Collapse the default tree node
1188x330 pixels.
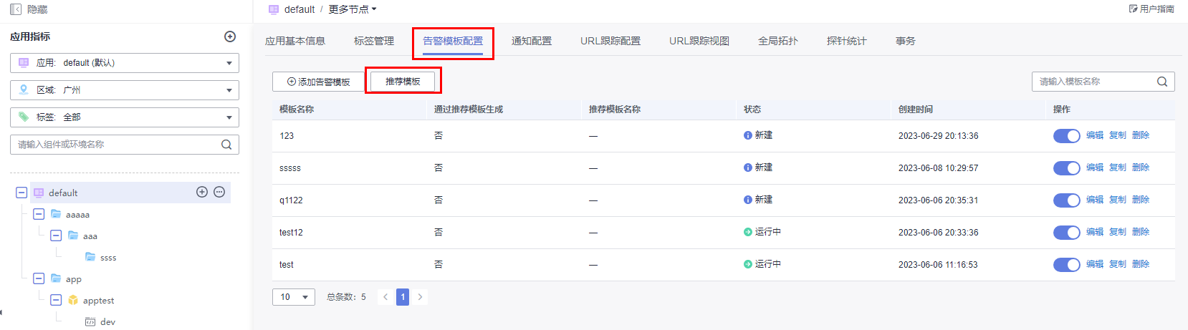click(x=21, y=193)
